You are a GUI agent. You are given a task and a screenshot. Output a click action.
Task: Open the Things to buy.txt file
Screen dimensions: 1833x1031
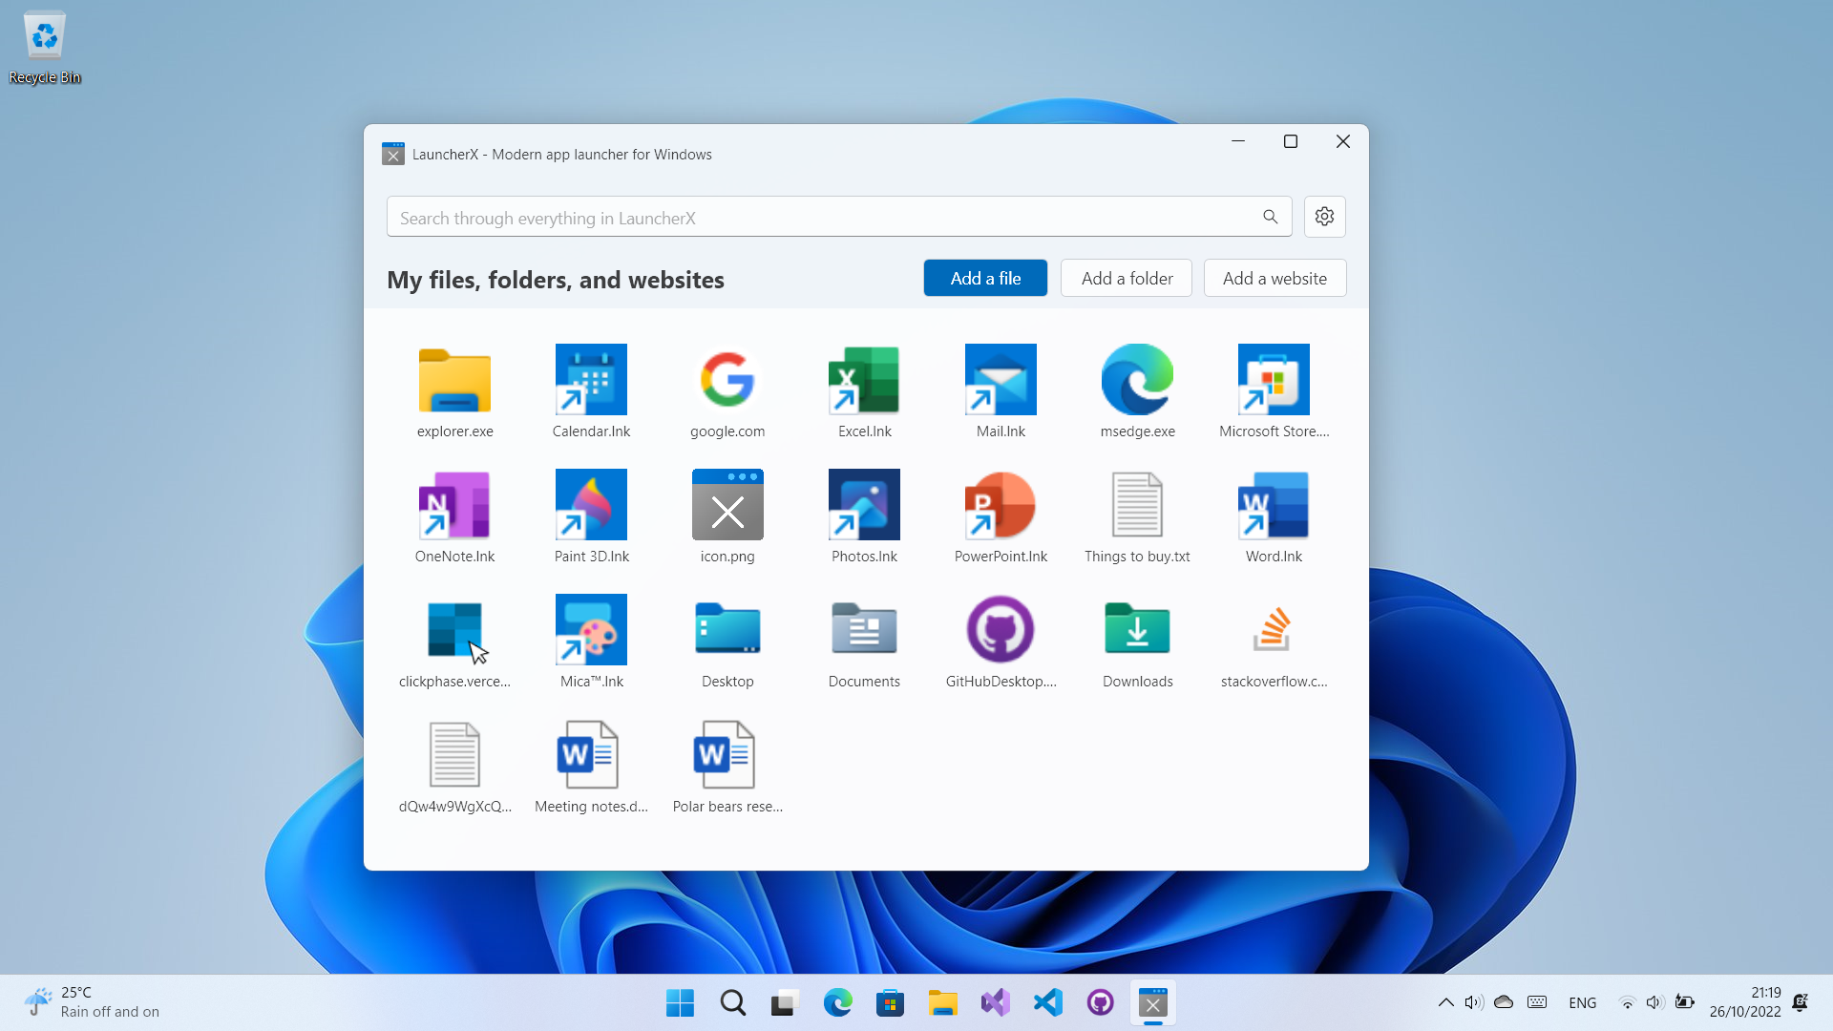(1137, 517)
